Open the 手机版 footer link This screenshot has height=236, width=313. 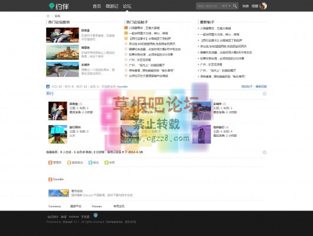coord(85,217)
